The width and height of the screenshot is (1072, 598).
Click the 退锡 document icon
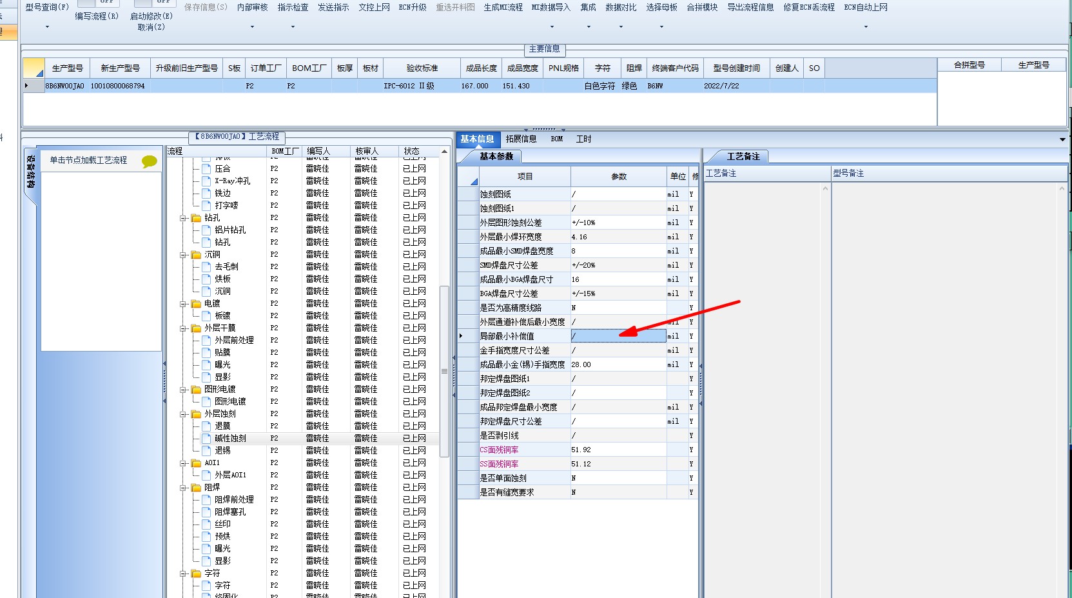click(x=206, y=451)
